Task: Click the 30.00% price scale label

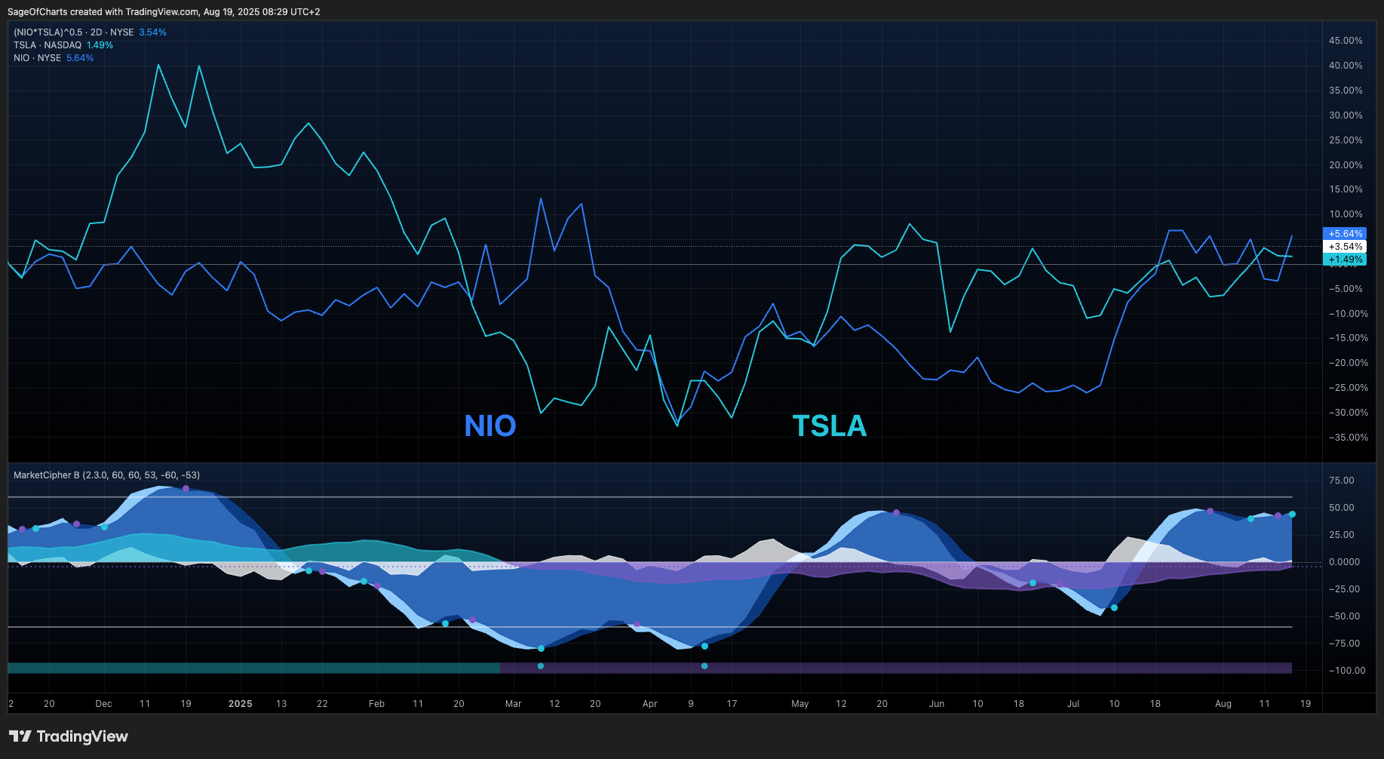Action: [1346, 115]
